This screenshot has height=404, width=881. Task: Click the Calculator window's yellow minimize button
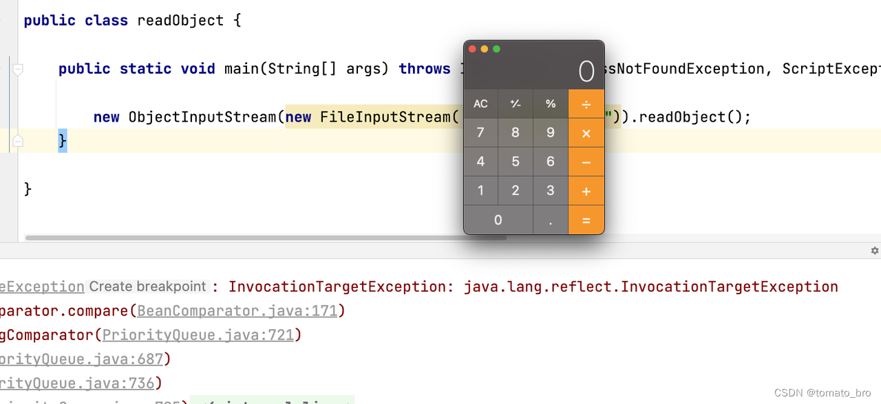point(485,49)
